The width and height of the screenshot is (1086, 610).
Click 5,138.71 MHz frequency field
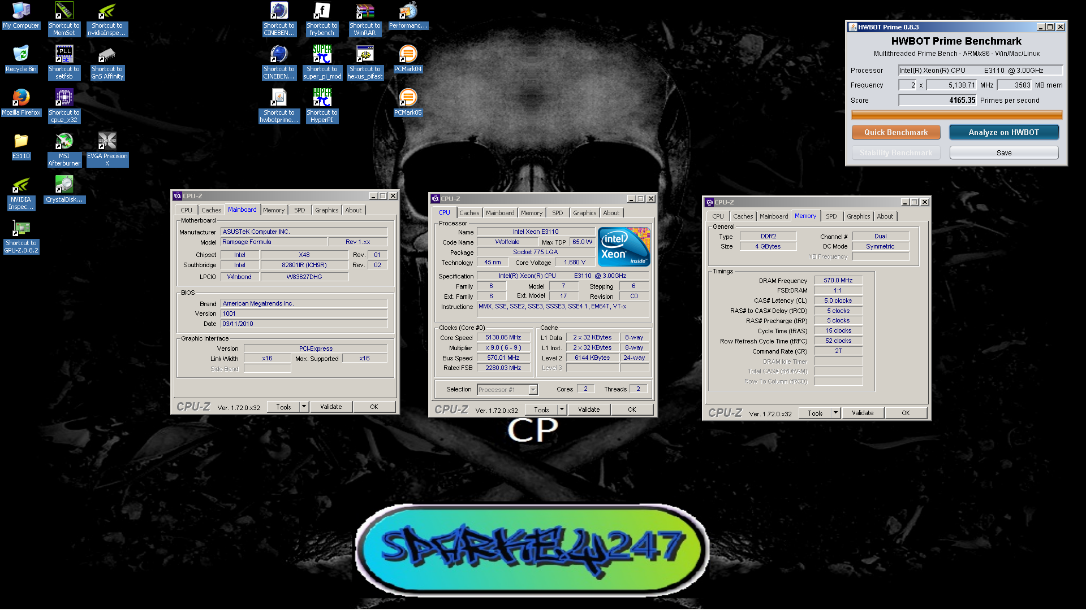(952, 85)
